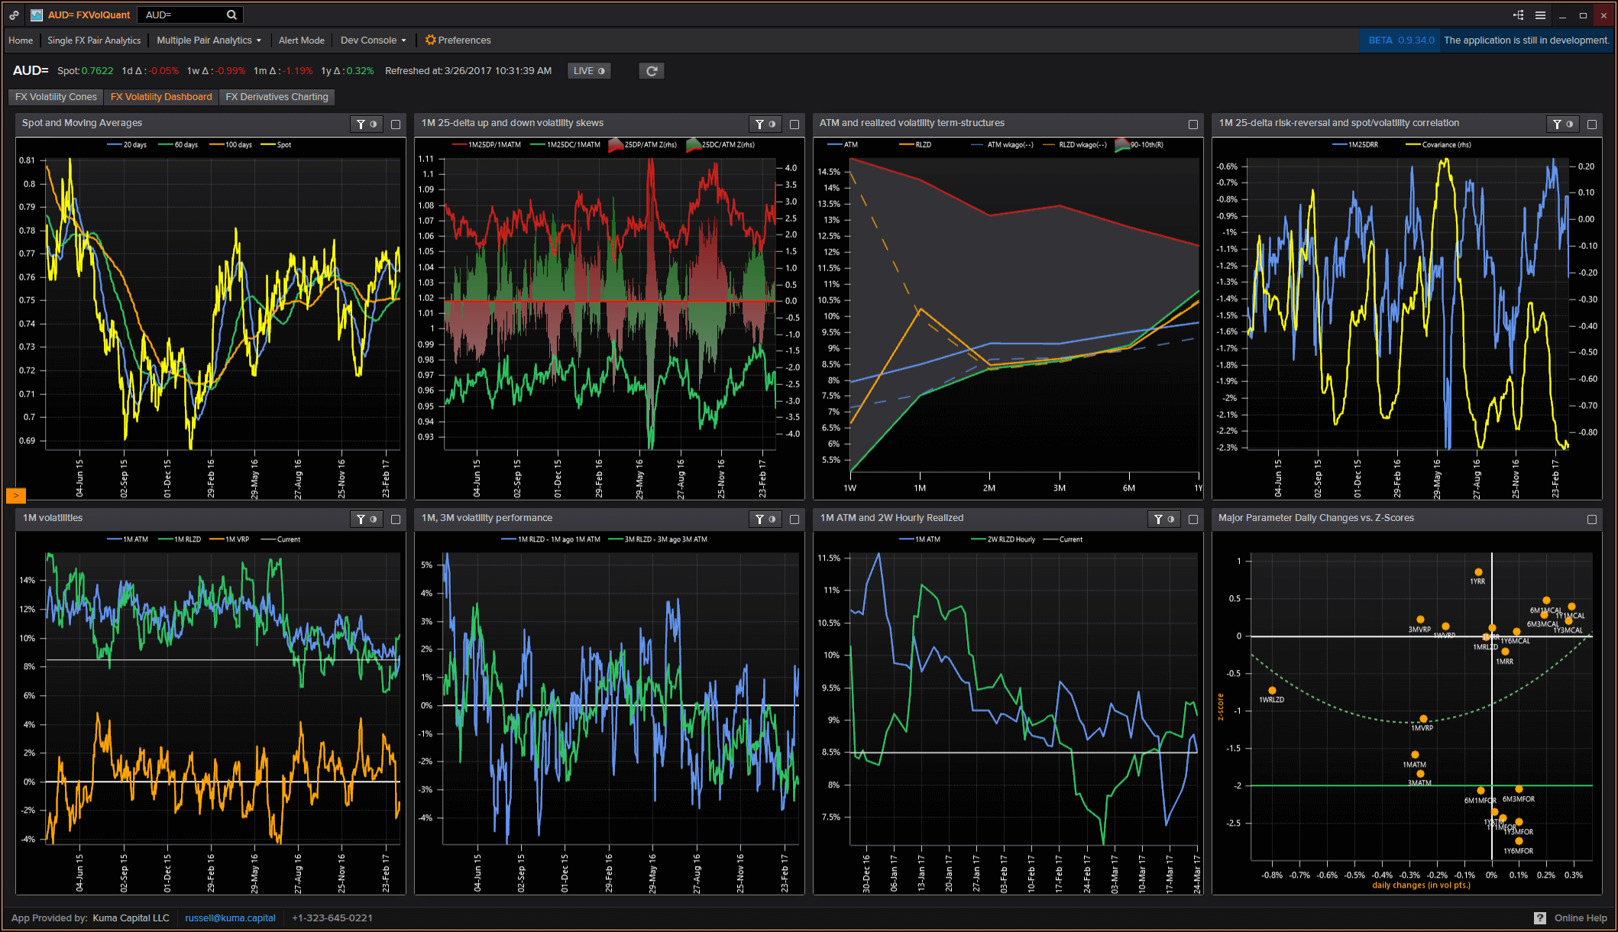Open the search magnifier in the AUD= ticker field

(231, 15)
